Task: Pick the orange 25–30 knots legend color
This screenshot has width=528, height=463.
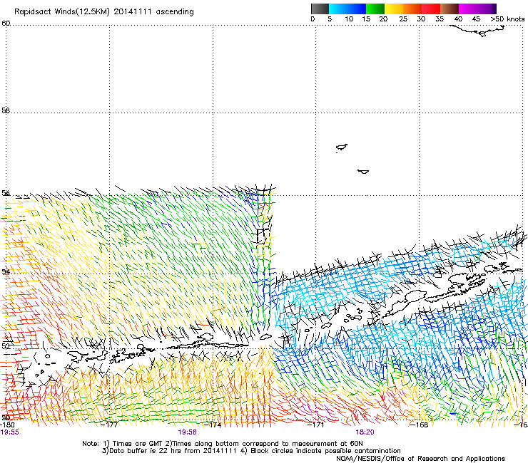Action: pos(412,9)
